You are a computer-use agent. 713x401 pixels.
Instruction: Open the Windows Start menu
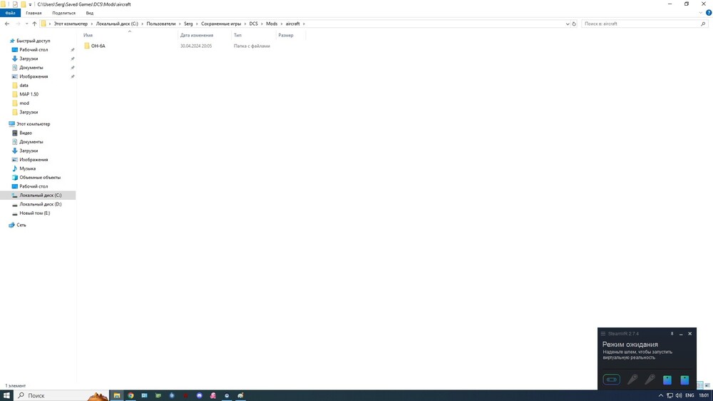[x=6, y=395]
